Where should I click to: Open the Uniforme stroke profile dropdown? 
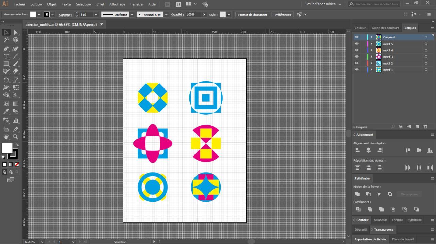click(131, 15)
